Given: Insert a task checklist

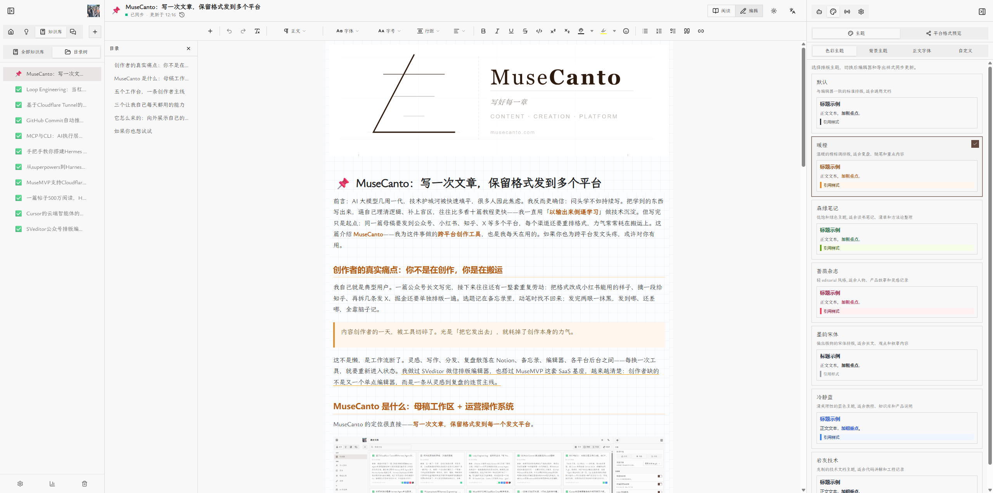Looking at the screenshot, I should 673,31.
